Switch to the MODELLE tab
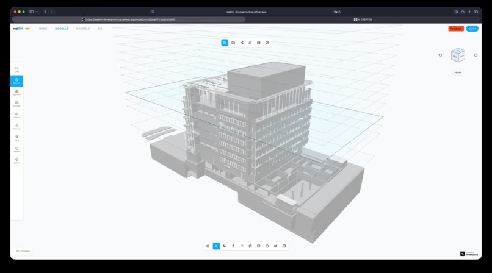 62,29
